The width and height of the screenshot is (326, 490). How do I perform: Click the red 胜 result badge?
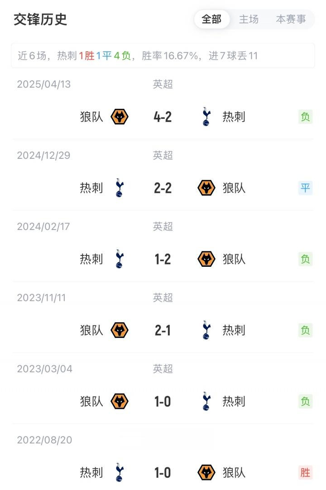[305, 473]
